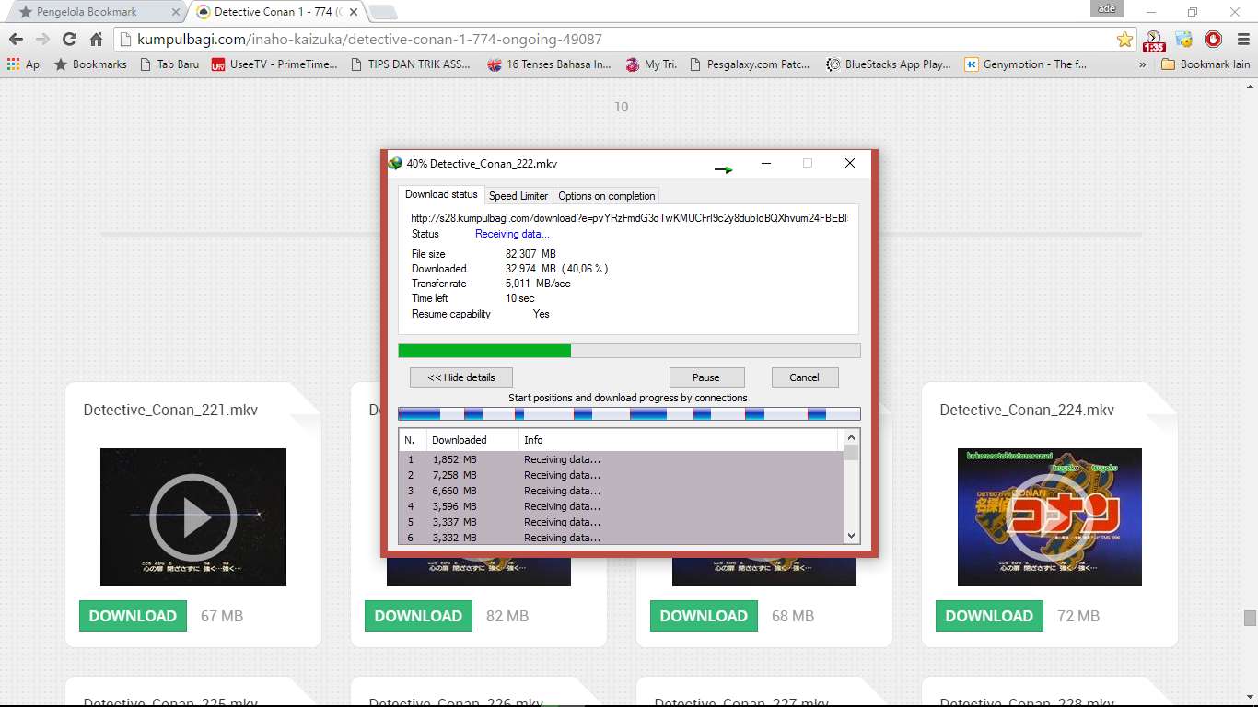Open the IDM integration extension icon
Viewport: 1258px width, 707px height.
point(1183,40)
